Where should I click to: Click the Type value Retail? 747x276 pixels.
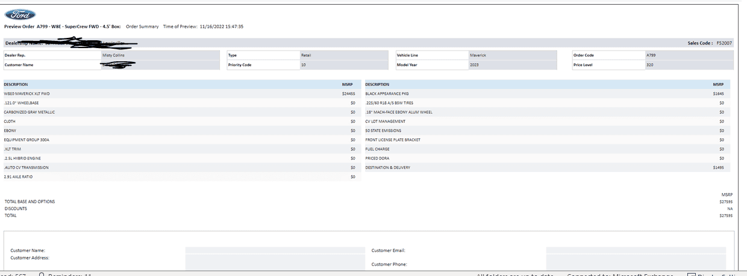306,55
